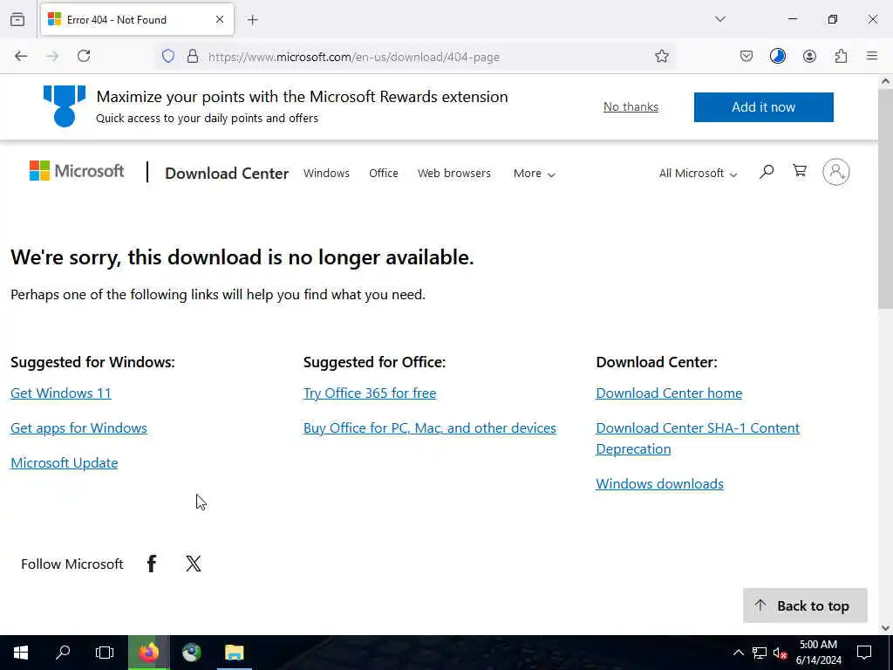Viewport: 893px width, 670px height.
Task: Click the scrollbar down arrow
Action: tap(885, 628)
